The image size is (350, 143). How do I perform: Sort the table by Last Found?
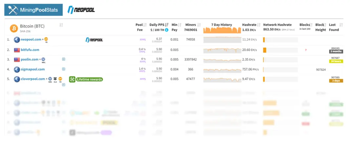tap(341, 25)
